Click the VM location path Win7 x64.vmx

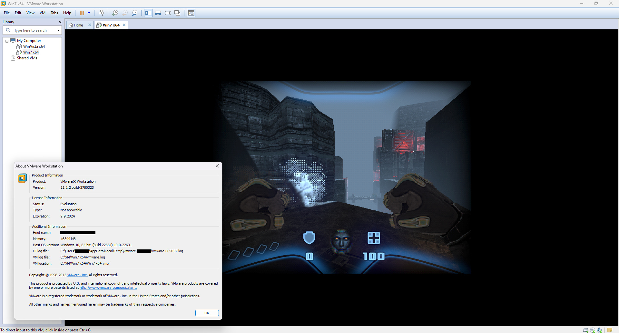pyautogui.click(x=85, y=263)
